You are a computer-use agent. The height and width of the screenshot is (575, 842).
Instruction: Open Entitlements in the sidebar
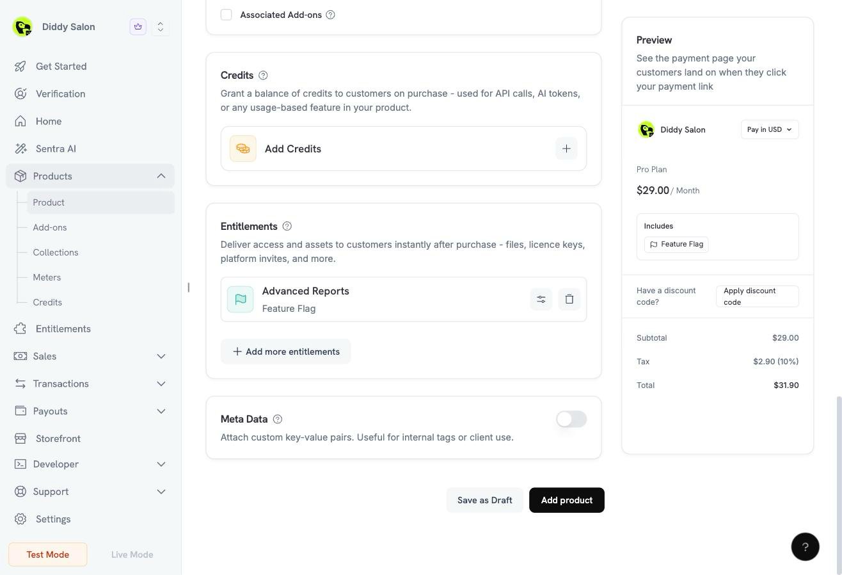[90, 329]
